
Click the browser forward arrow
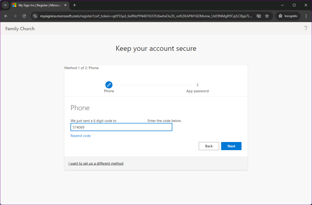click(15, 16)
